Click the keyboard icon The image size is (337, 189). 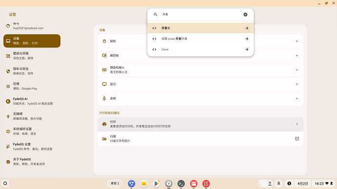(104, 70)
